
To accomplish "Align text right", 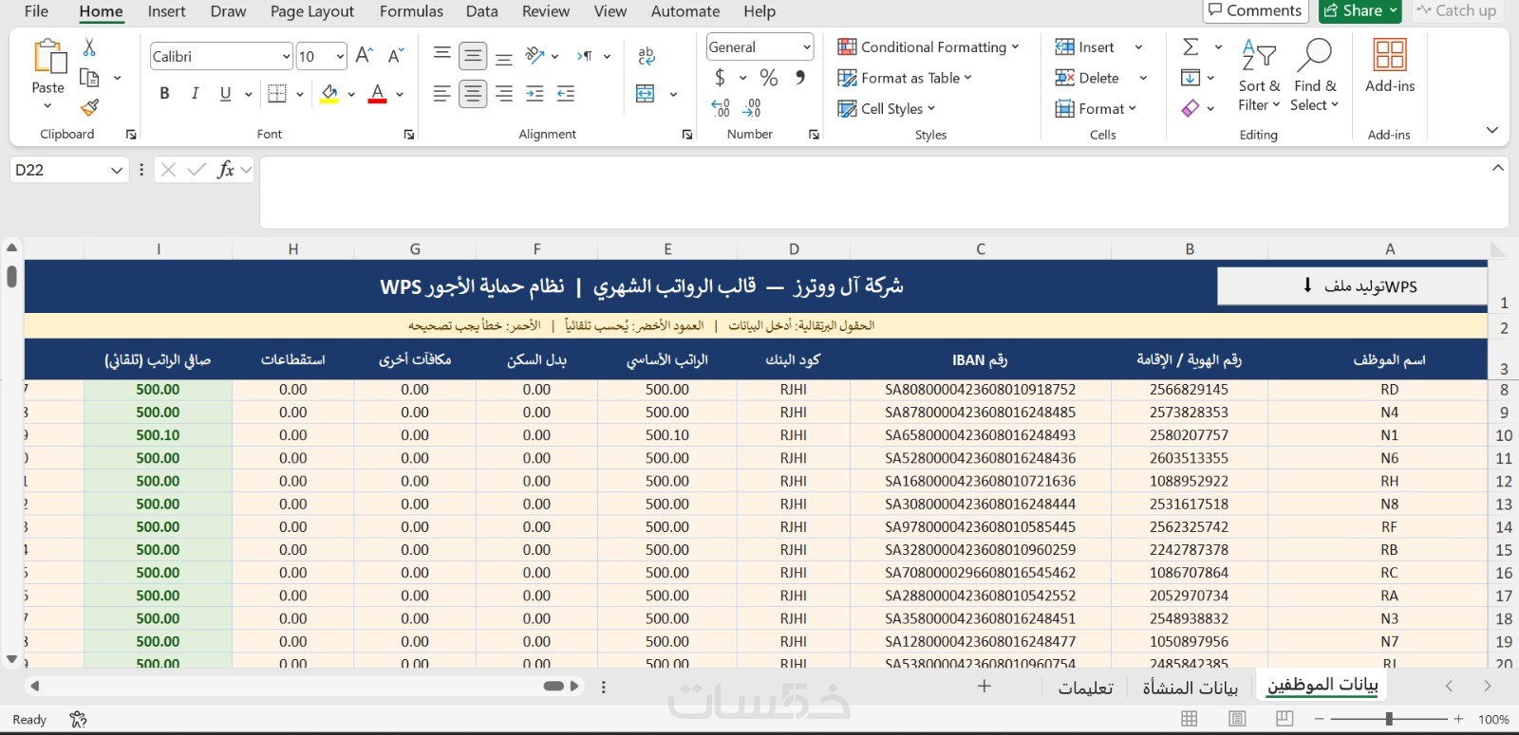I will [504, 93].
